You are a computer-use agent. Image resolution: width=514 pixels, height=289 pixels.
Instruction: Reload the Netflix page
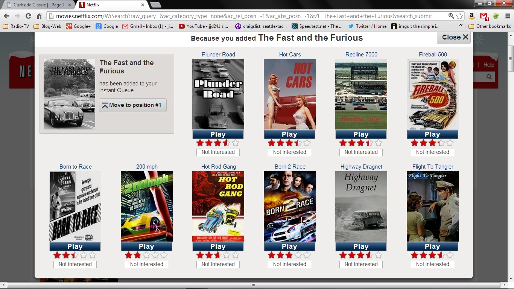(x=28, y=16)
